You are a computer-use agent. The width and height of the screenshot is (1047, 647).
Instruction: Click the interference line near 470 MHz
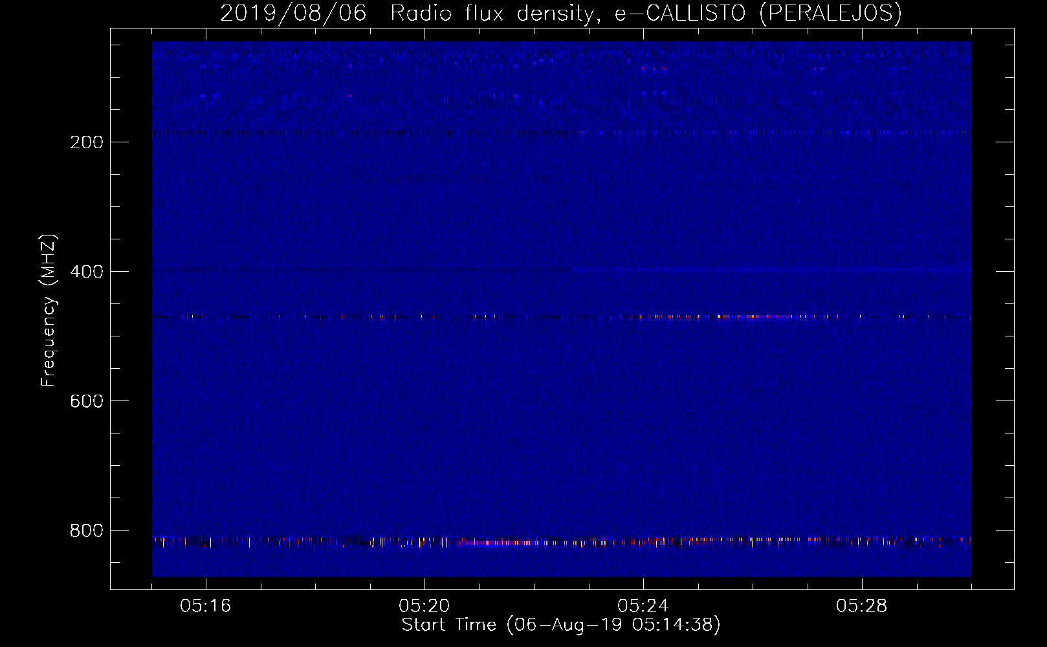pyautogui.click(x=562, y=317)
